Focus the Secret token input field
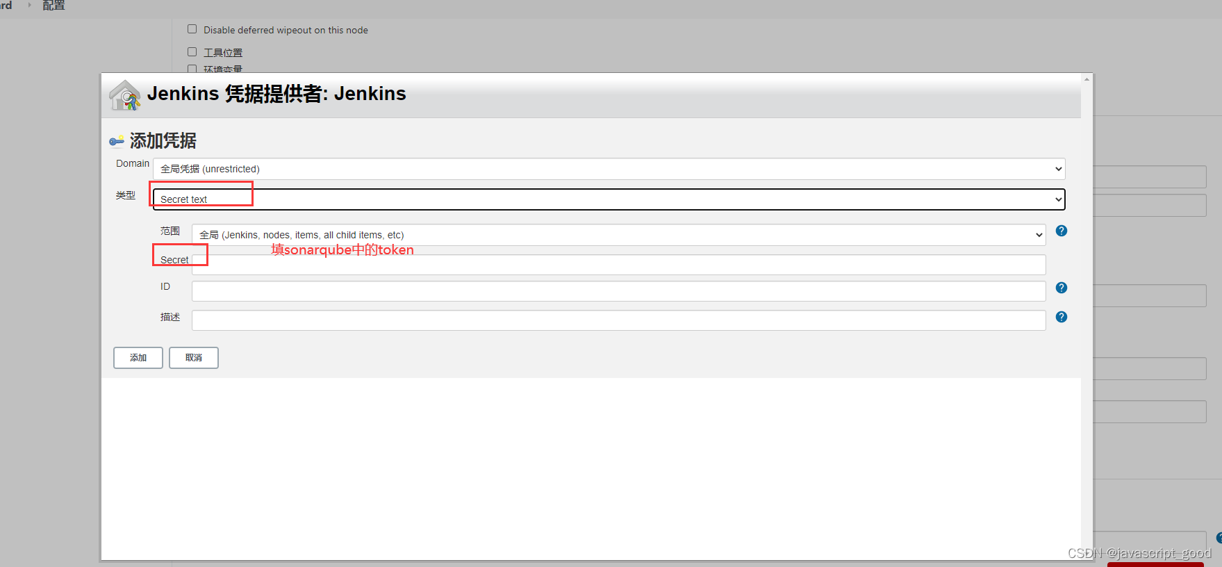Viewport: 1222px width, 567px height. 619,264
